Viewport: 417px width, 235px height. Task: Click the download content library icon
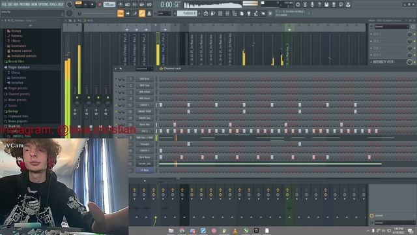click(348, 5)
